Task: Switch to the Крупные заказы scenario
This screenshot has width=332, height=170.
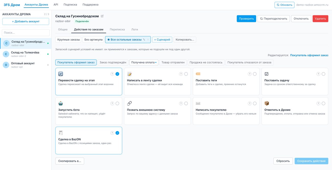Action: coord(68,40)
